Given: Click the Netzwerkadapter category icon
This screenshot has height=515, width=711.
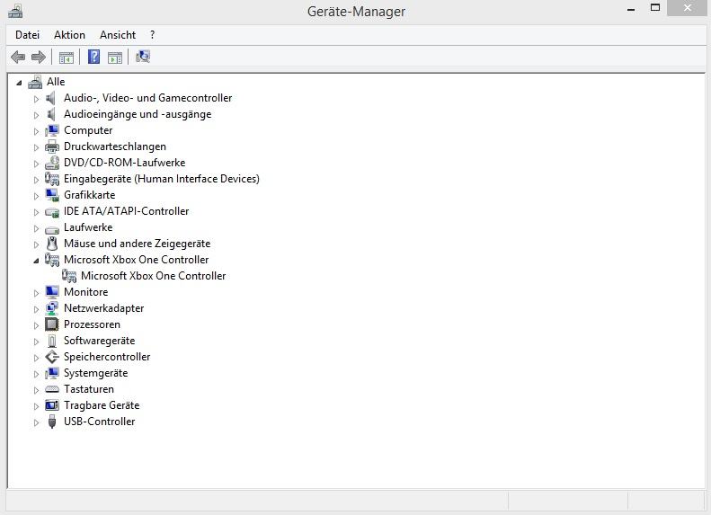Looking at the screenshot, I should 52,308.
